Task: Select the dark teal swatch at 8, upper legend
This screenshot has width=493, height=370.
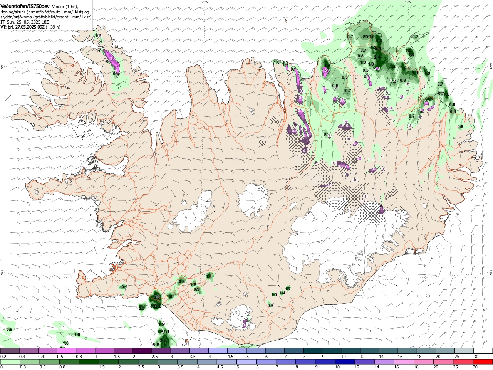Action: pos(312,351)
